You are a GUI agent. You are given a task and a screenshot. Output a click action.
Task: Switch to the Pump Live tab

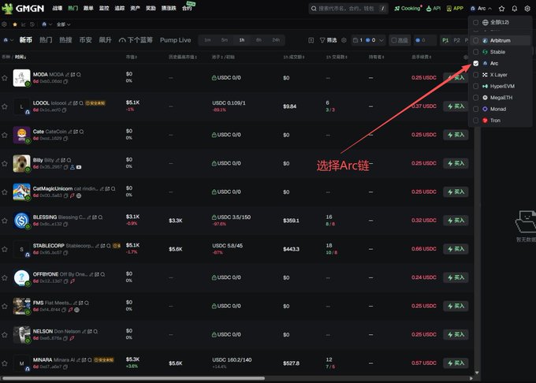[175, 40]
